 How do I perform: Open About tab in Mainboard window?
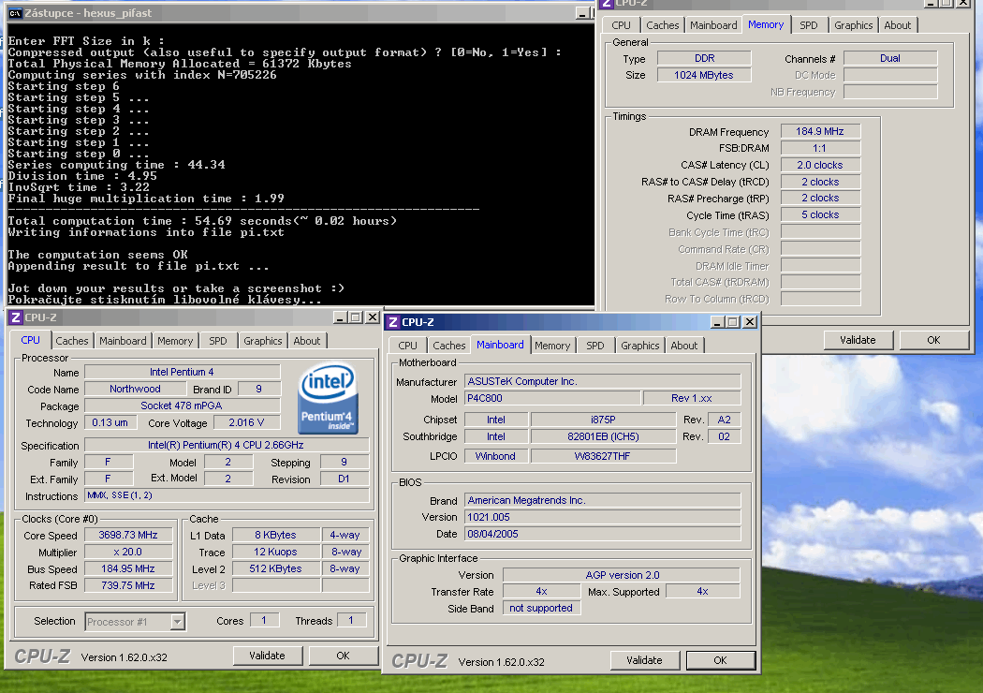click(x=683, y=346)
